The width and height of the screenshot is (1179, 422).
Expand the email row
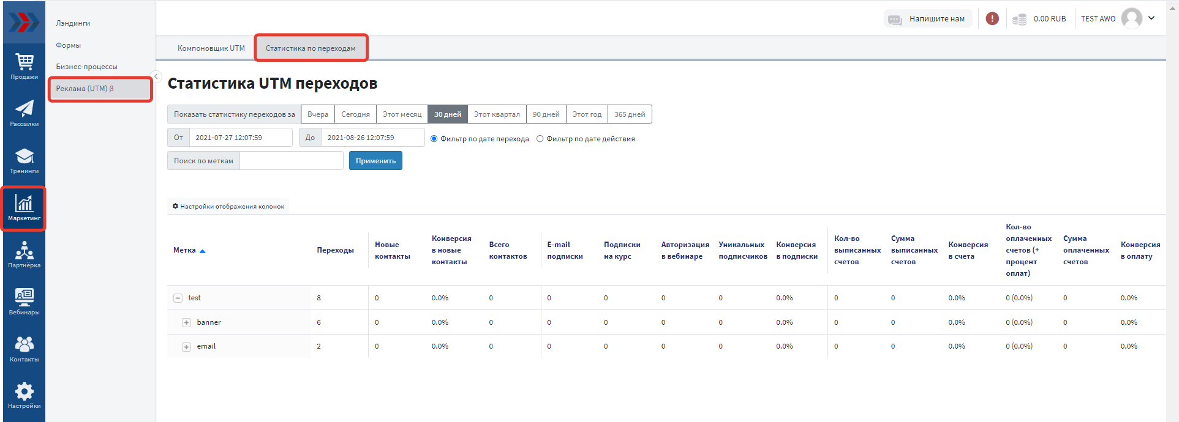[187, 347]
